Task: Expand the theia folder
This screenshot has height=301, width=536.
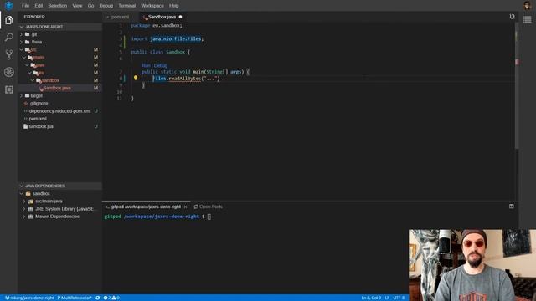Action: tap(21, 42)
